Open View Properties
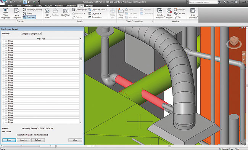The height and width of the screenshot is (150, 248). [x=5, y=13]
